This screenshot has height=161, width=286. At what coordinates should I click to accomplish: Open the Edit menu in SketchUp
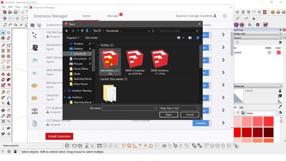tap(10, 7)
